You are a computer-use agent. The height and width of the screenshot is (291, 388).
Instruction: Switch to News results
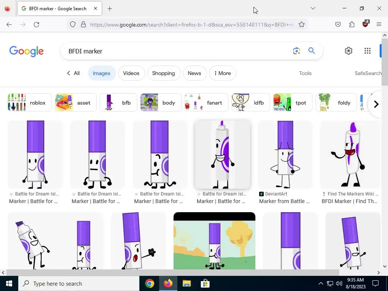194,73
